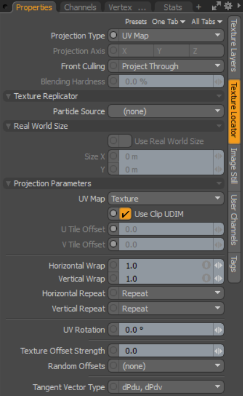Open the Projection Type dropdown
243x396 pixels.
click(x=171, y=36)
